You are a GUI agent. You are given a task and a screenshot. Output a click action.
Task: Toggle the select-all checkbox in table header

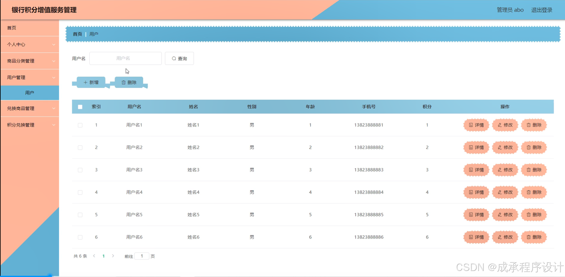(x=80, y=107)
